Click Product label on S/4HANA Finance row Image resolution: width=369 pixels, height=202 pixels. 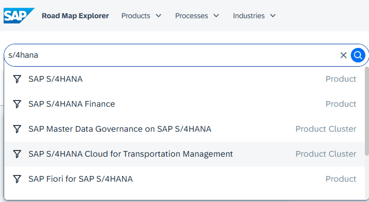(x=341, y=104)
